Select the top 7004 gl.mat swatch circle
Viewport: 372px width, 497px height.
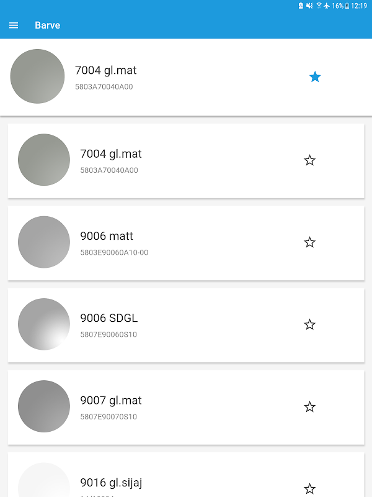[x=38, y=76]
